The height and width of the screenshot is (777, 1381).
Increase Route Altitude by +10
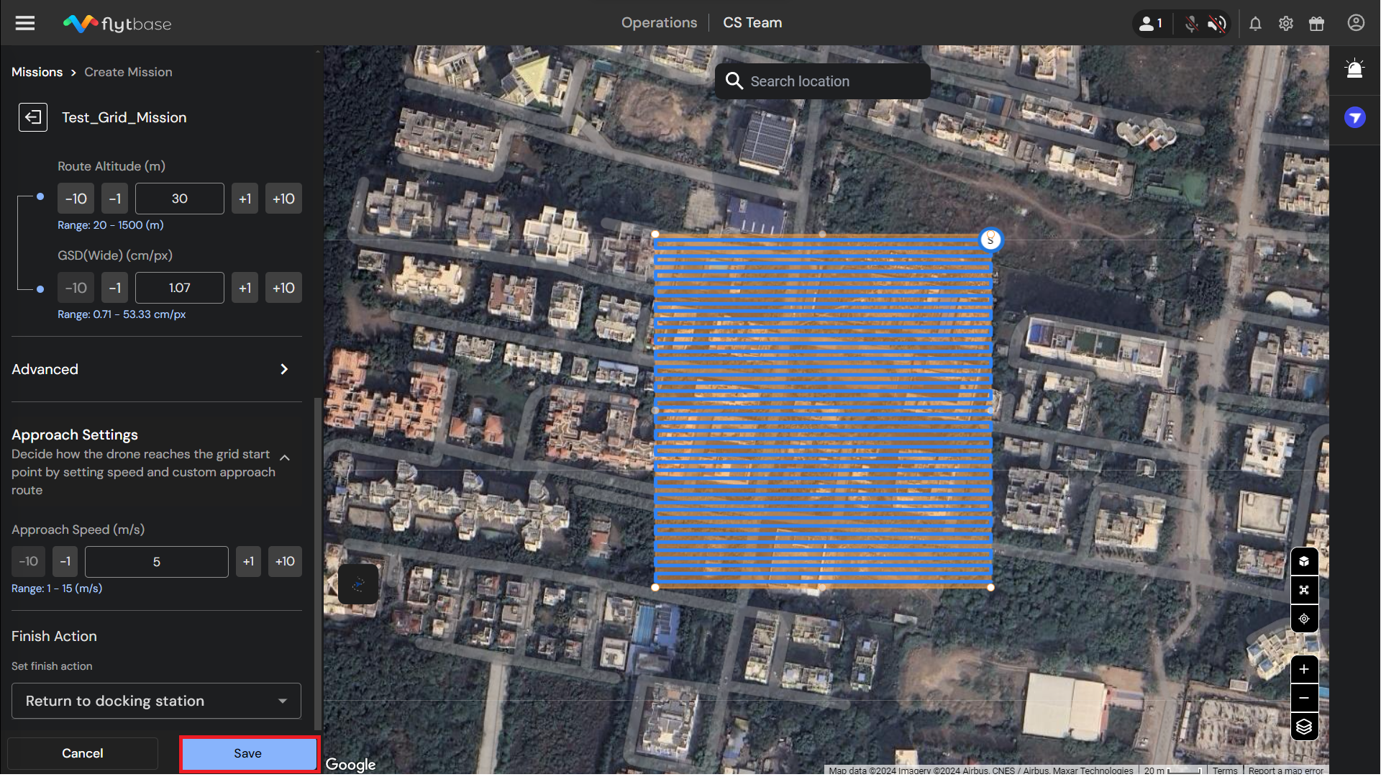[x=283, y=199]
